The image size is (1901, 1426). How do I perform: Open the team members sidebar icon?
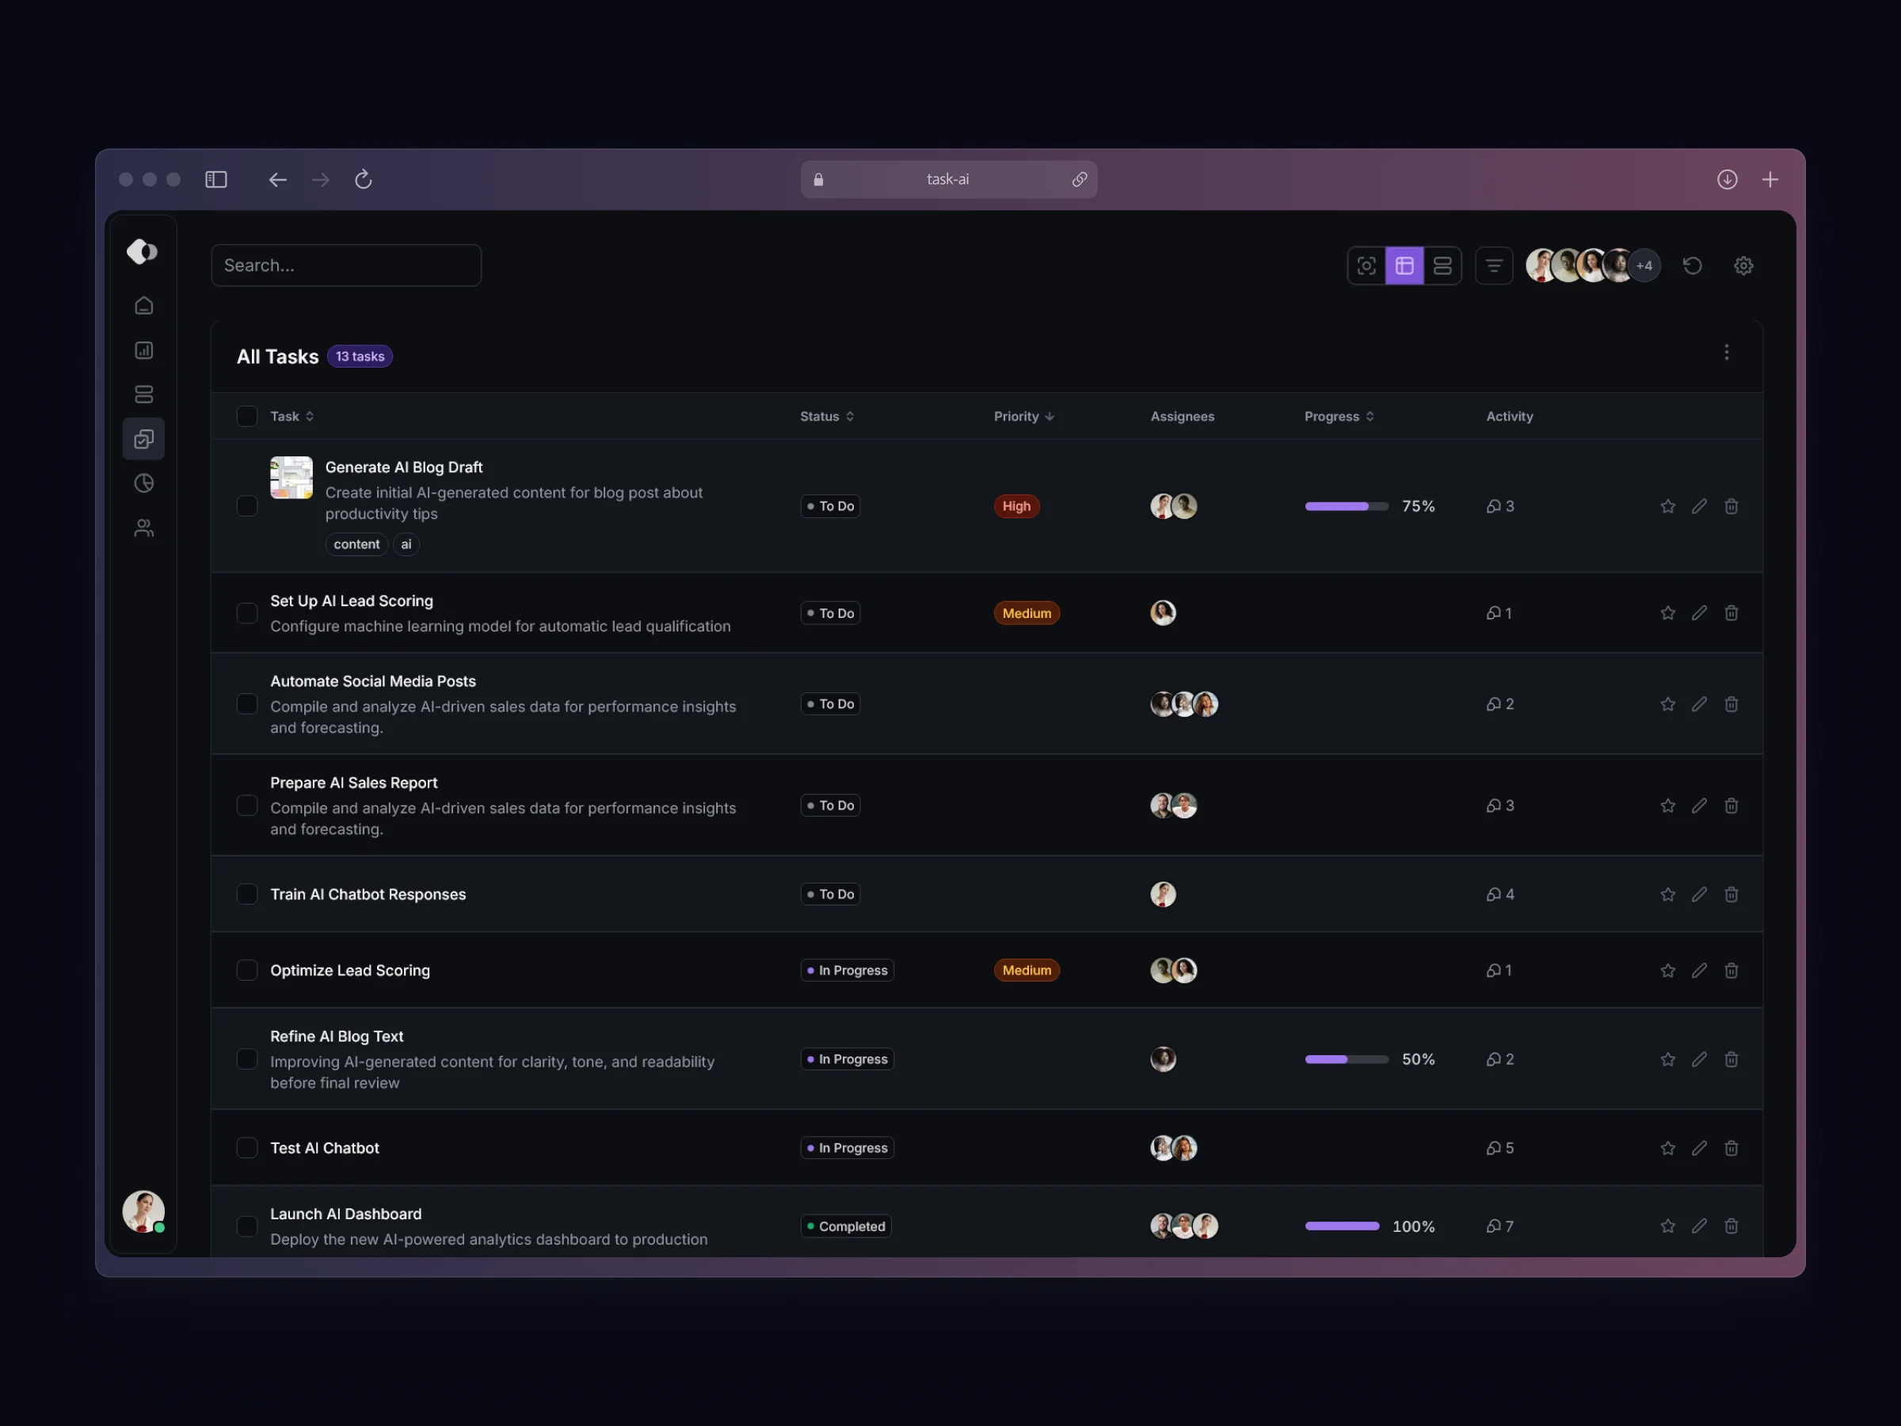(x=143, y=528)
